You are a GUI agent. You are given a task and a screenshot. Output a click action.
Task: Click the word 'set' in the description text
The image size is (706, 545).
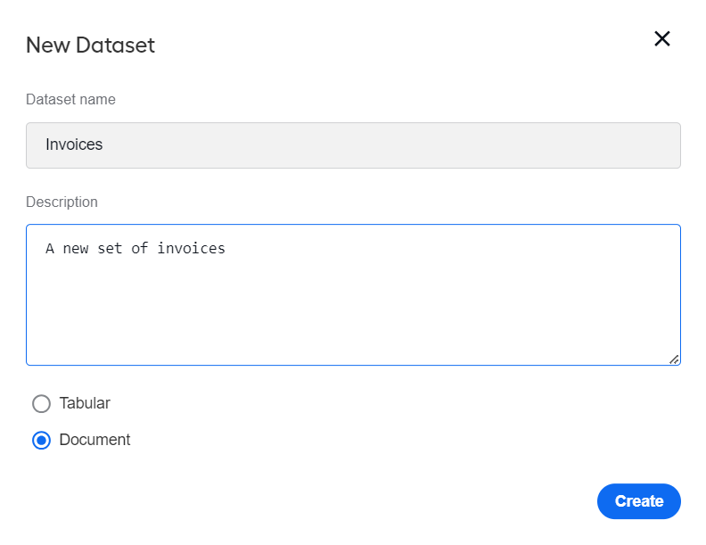110,249
